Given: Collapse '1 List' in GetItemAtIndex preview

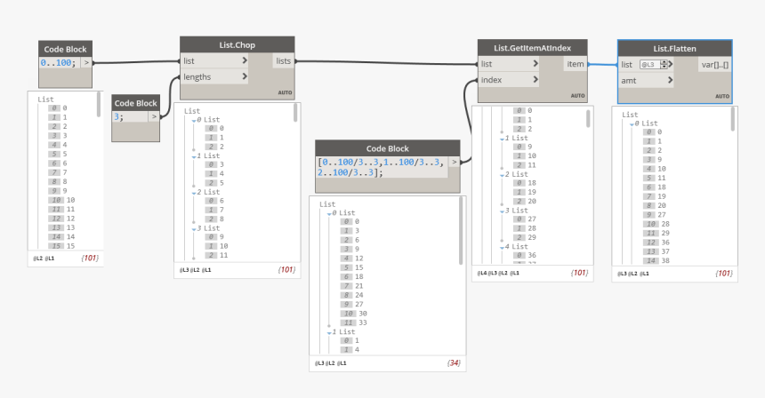Looking at the screenshot, I should 502,139.
